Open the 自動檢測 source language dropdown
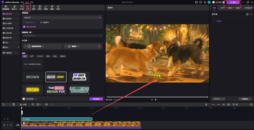The width and height of the screenshot is (254, 130). (62, 17)
